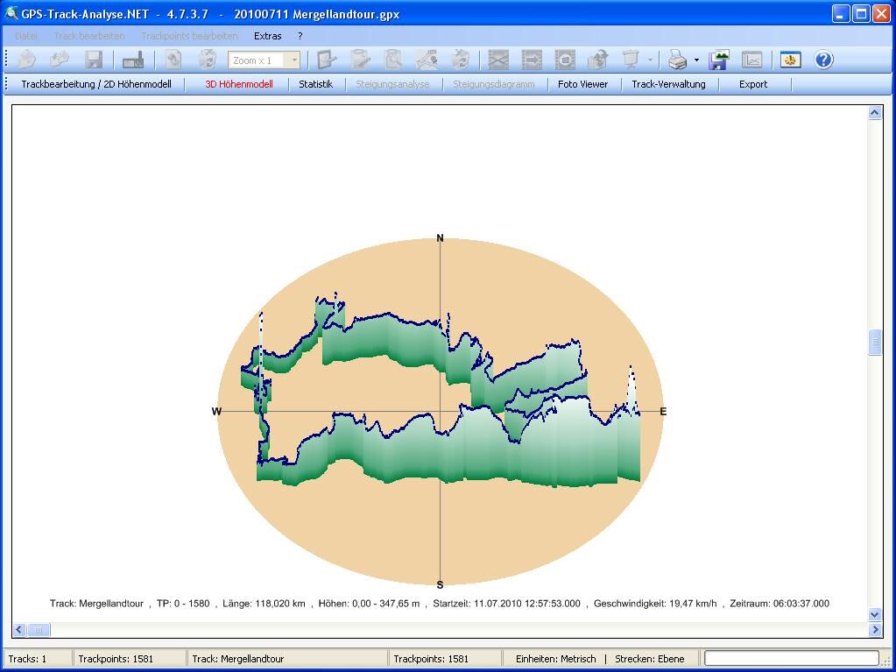The height and width of the screenshot is (672, 896).
Task: Open the ? help menu
Action: click(300, 36)
